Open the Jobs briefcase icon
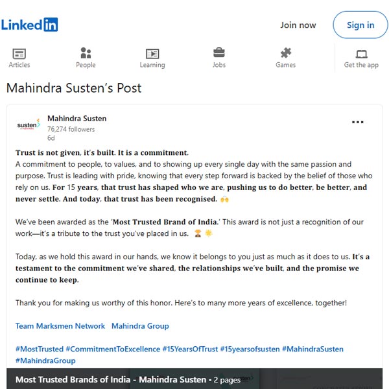Image resolution: width=389 pixels, height=389 pixels. point(219,53)
